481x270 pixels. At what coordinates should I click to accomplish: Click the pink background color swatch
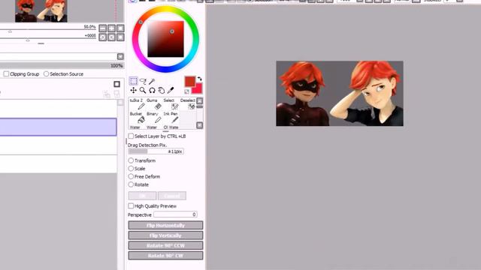click(198, 89)
